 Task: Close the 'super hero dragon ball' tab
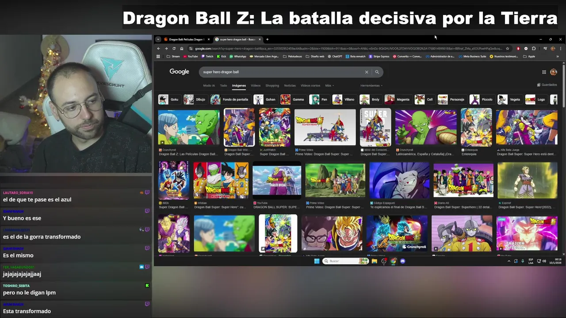[x=260, y=39]
